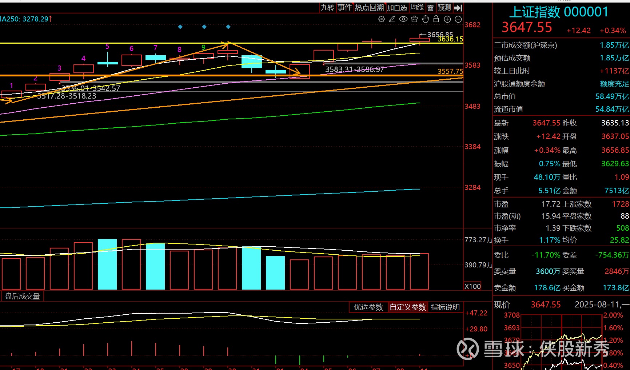
Task: Click the 窗 window button
Action: click(431, 8)
